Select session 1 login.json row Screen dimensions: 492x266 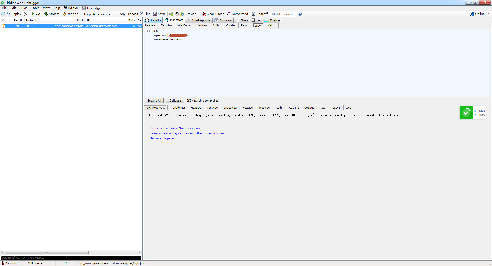point(71,26)
